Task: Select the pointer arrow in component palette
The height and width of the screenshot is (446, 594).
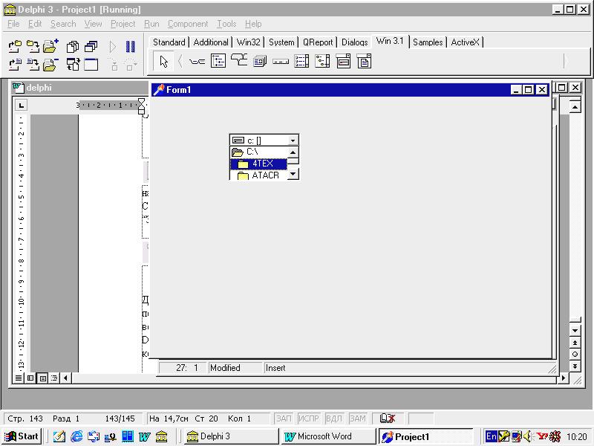Action: pyautogui.click(x=163, y=62)
